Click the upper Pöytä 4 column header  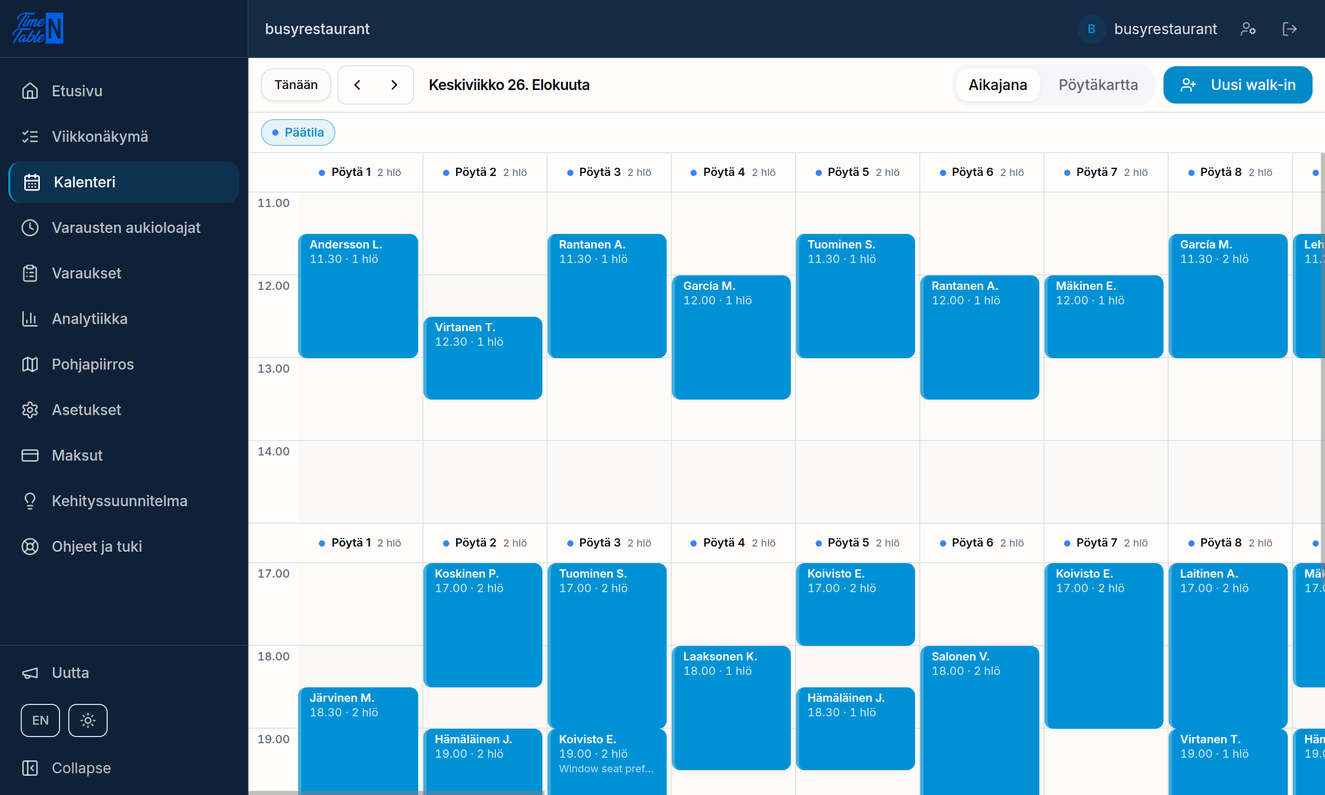pyautogui.click(x=733, y=172)
